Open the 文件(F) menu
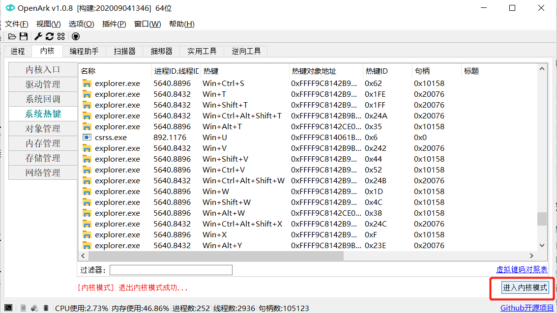The height and width of the screenshot is (313, 557). pyautogui.click(x=17, y=24)
